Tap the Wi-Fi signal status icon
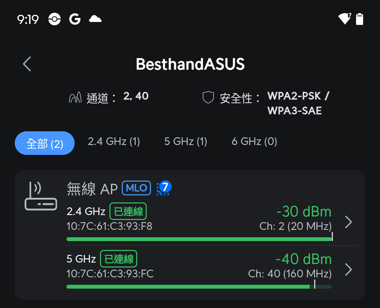The width and height of the screenshot is (380, 308). [x=344, y=19]
